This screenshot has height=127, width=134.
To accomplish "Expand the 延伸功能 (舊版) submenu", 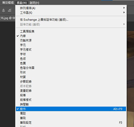I will [x=71, y=24].
